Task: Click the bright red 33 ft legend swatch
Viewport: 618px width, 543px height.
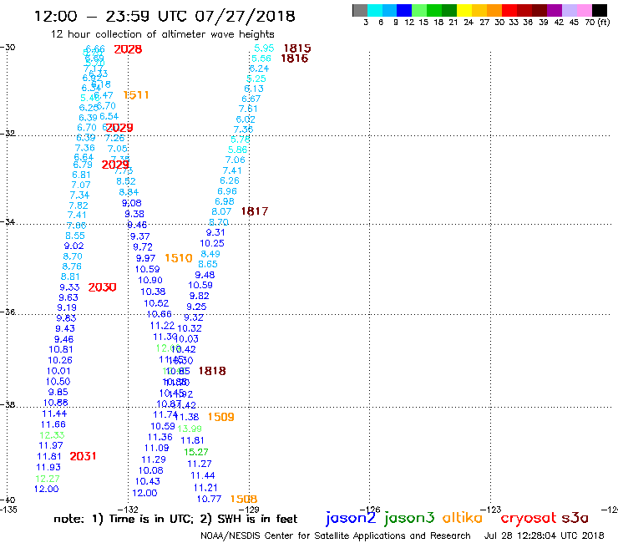Action: click(509, 10)
